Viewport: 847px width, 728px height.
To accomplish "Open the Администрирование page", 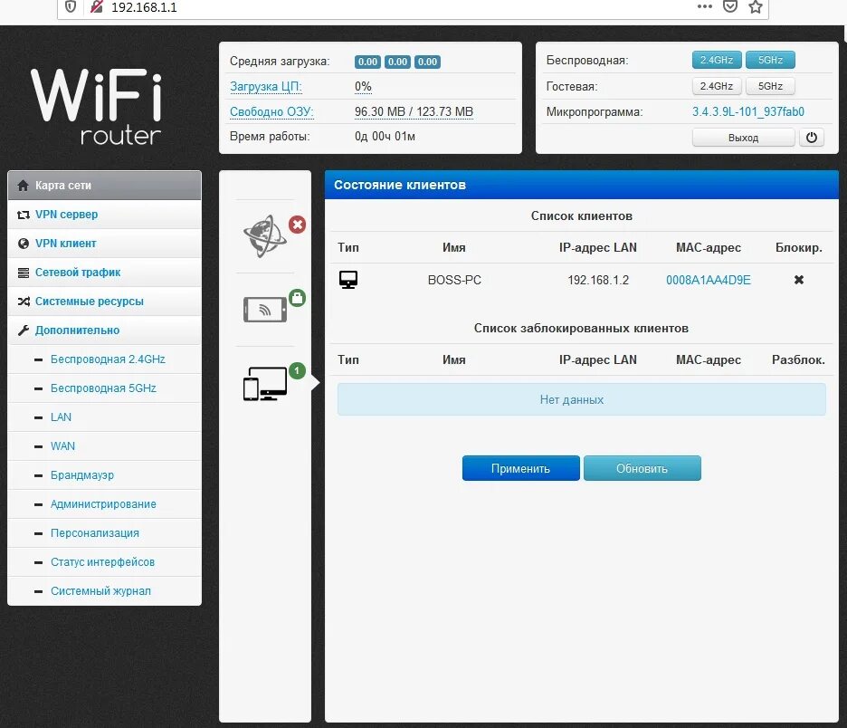I will [x=105, y=504].
